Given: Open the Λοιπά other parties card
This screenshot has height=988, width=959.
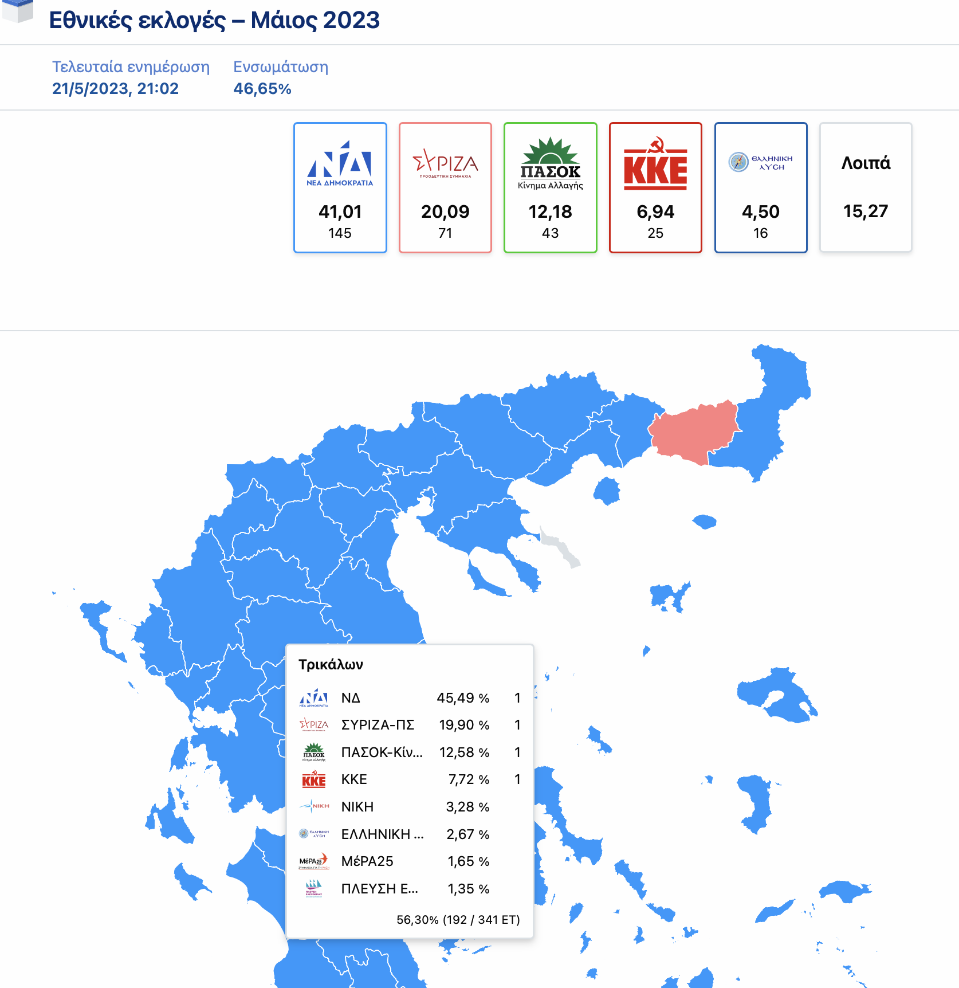Looking at the screenshot, I should click(866, 187).
